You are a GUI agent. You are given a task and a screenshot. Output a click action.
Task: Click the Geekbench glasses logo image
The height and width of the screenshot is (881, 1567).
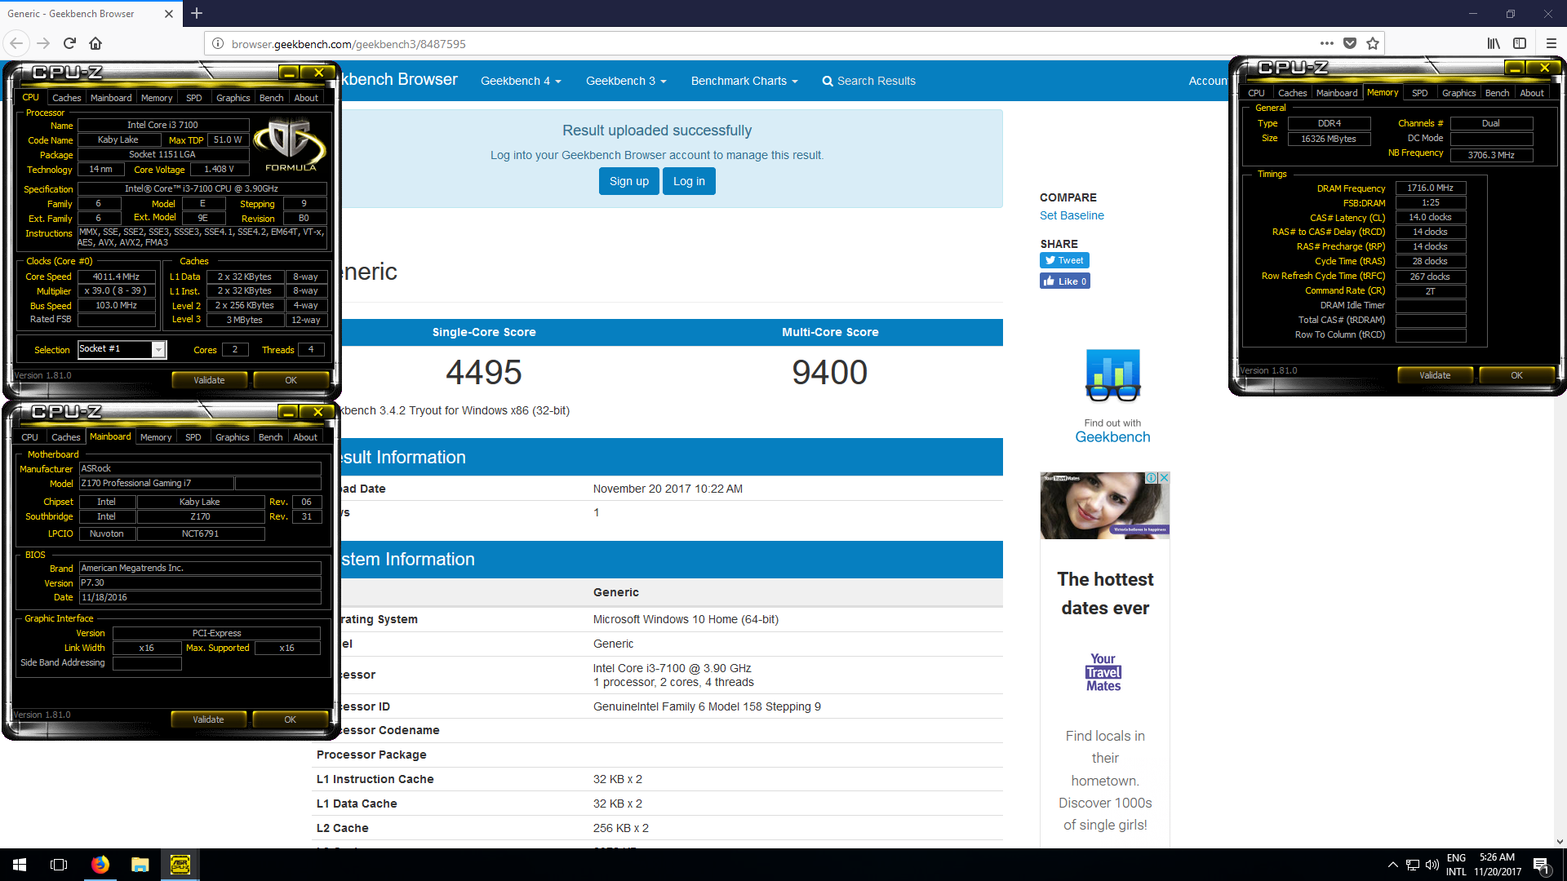[1112, 376]
